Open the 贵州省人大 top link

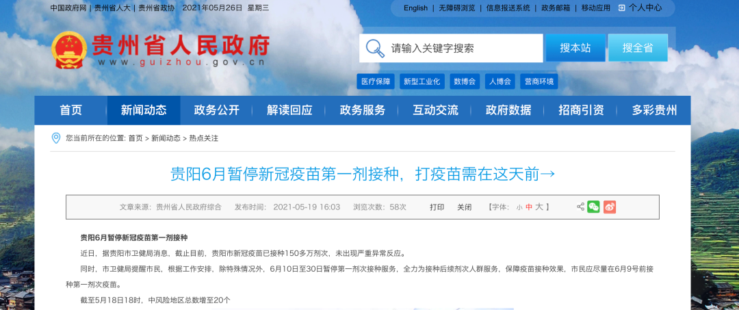coord(113,8)
